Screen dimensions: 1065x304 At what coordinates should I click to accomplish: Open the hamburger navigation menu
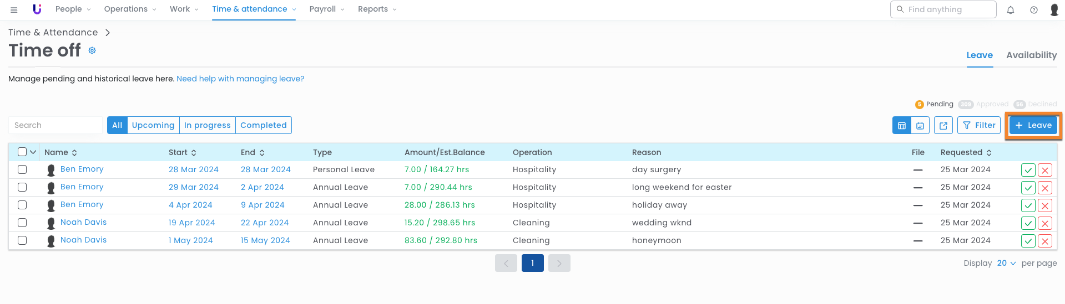(14, 9)
